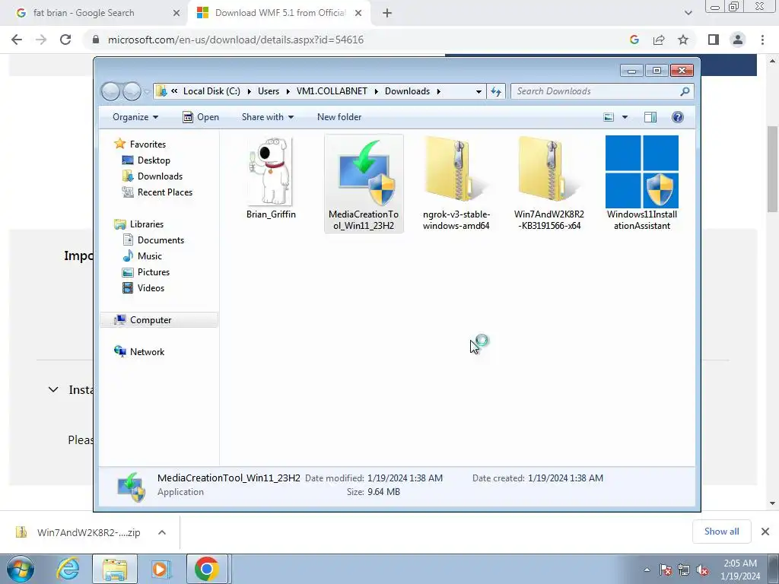Change view with the views icon

(x=609, y=117)
